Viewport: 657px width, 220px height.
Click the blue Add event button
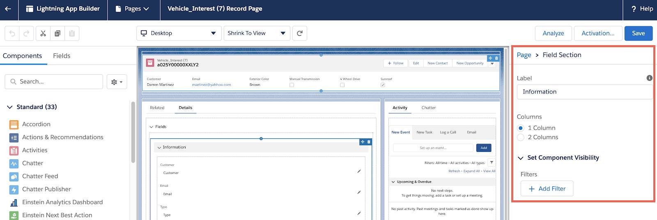(484, 148)
